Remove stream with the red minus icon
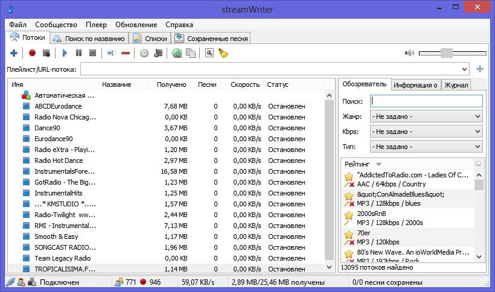 [126, 53]
